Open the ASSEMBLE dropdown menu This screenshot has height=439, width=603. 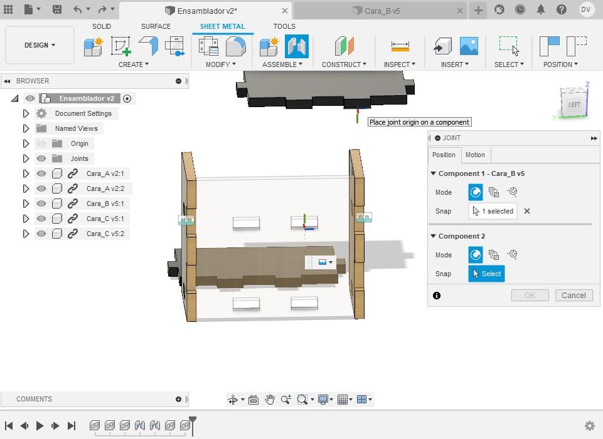point(282,65)
